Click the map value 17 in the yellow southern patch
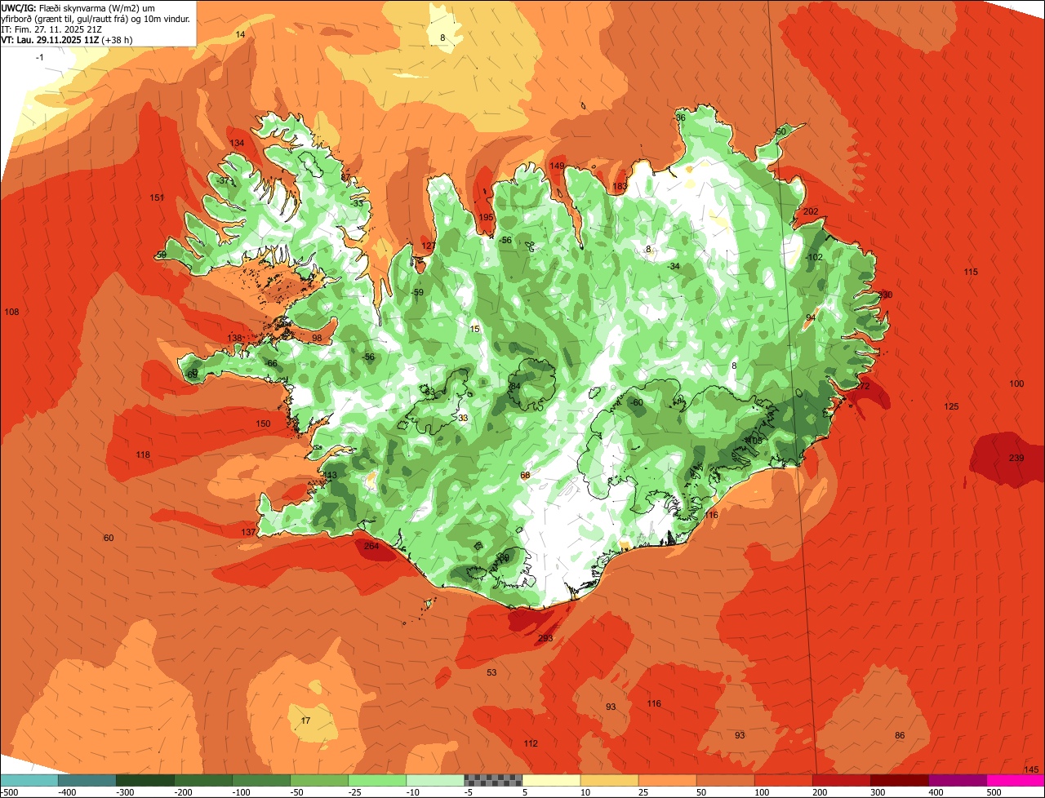 [306, 720]
